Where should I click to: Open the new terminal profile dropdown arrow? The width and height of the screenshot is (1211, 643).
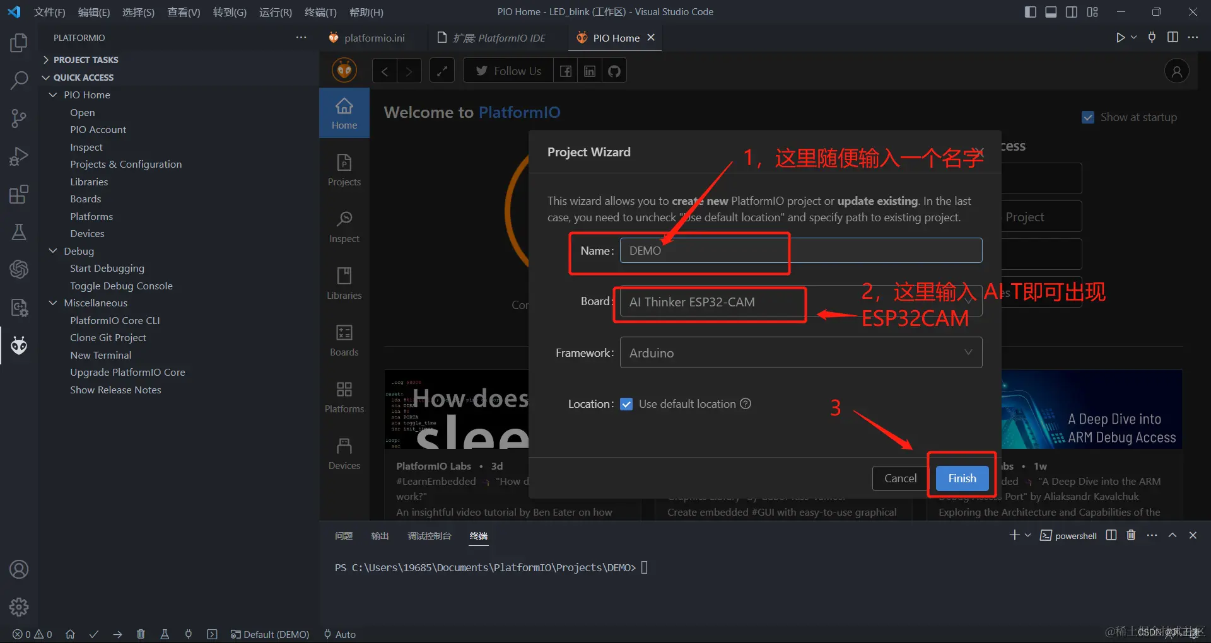pos(1028,535)
